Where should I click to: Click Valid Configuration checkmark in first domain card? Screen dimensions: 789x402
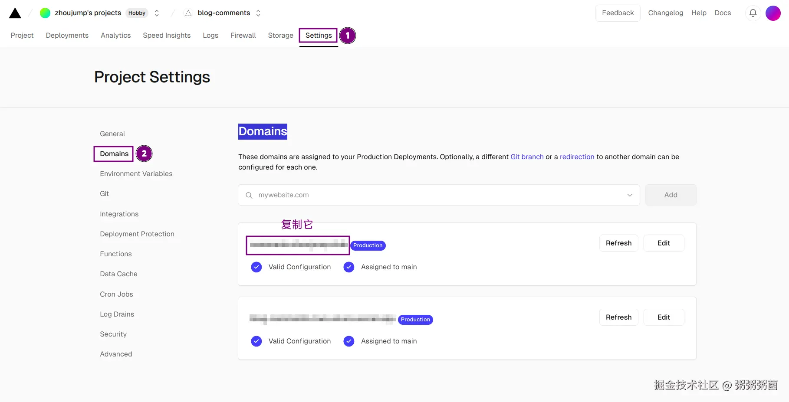coord(256,267)
